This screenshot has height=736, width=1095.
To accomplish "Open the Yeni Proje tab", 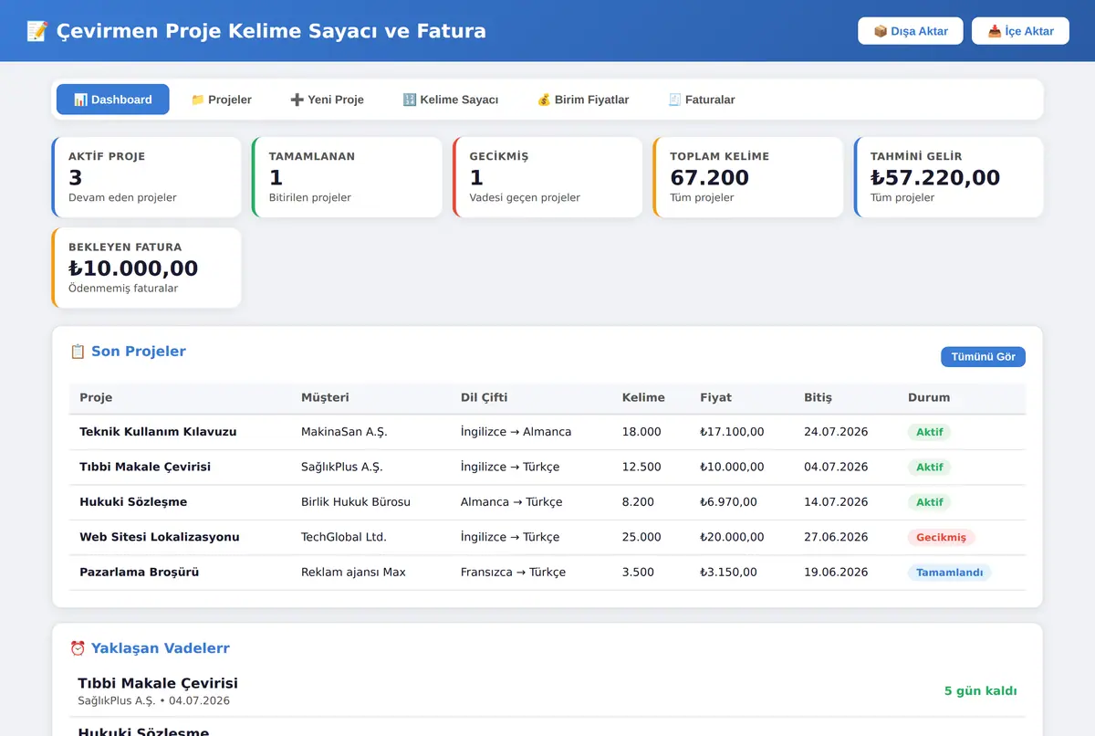I will click(327, 100).
